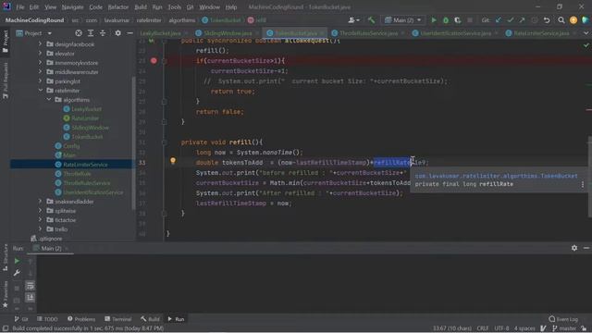Expand the parkinglot folder
592x333 pixels.
click(41, 80)
